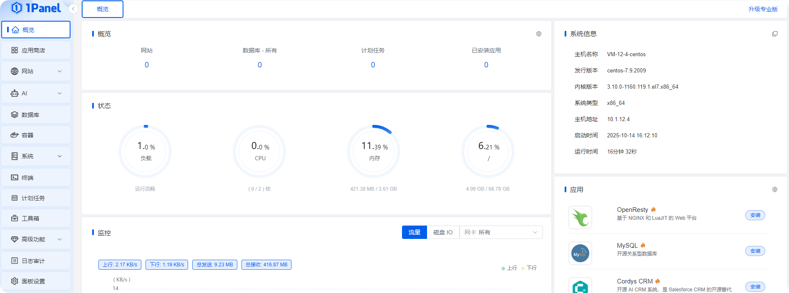Click the memory usage 421.38 MB / 3.61 GB

tap(374, 189)
